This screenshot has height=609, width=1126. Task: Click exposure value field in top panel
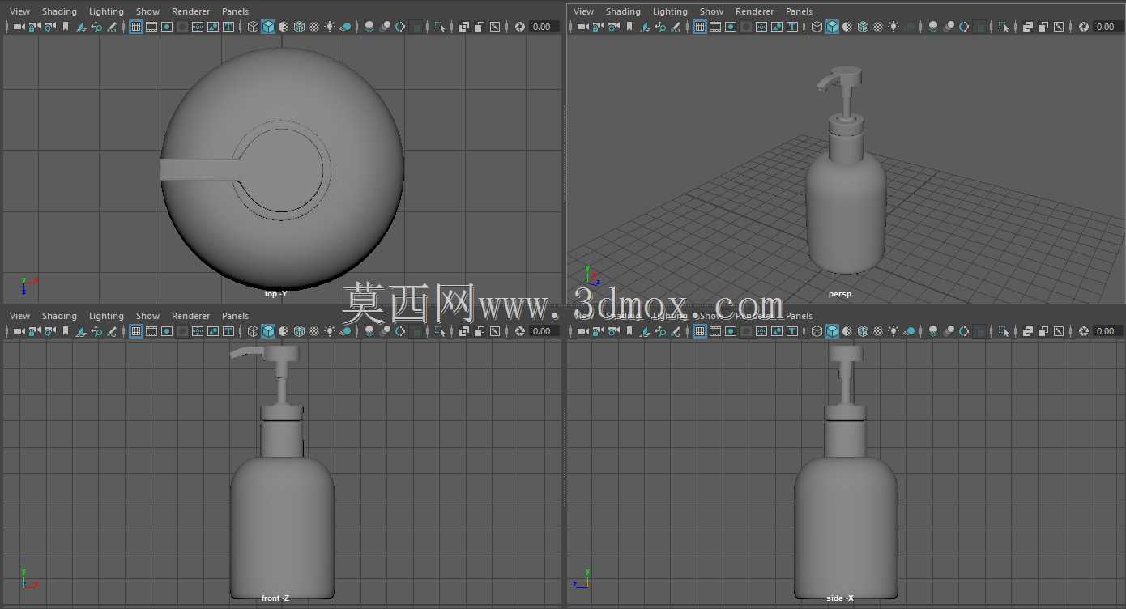(x=544, y=27)
